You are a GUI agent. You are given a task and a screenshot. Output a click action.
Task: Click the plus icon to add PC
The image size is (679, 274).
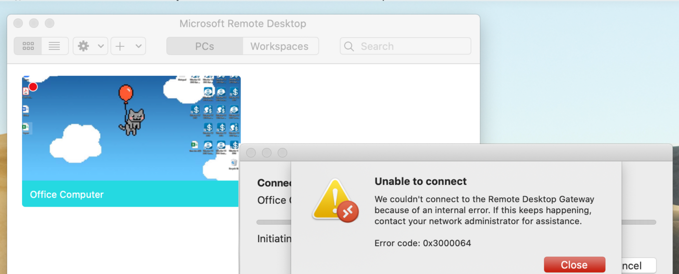120,46
